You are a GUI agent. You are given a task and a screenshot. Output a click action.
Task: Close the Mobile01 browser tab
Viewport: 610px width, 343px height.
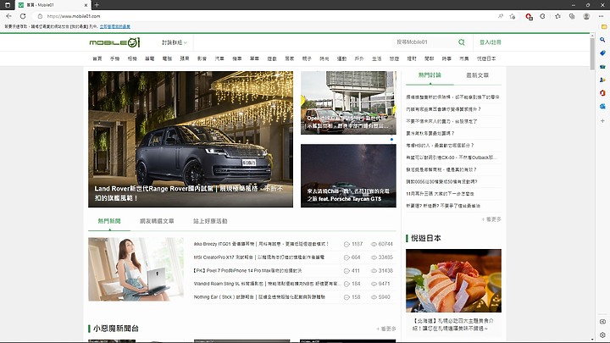tap(86, 5)
